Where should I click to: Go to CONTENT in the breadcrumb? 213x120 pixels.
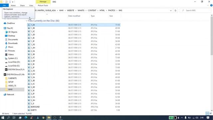point(92,10)
